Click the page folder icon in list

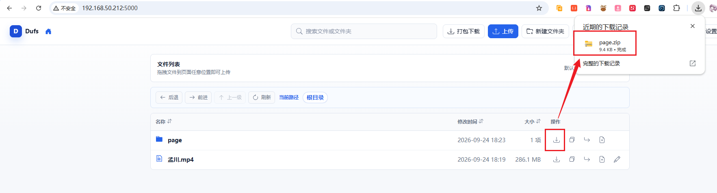point(159,139)
